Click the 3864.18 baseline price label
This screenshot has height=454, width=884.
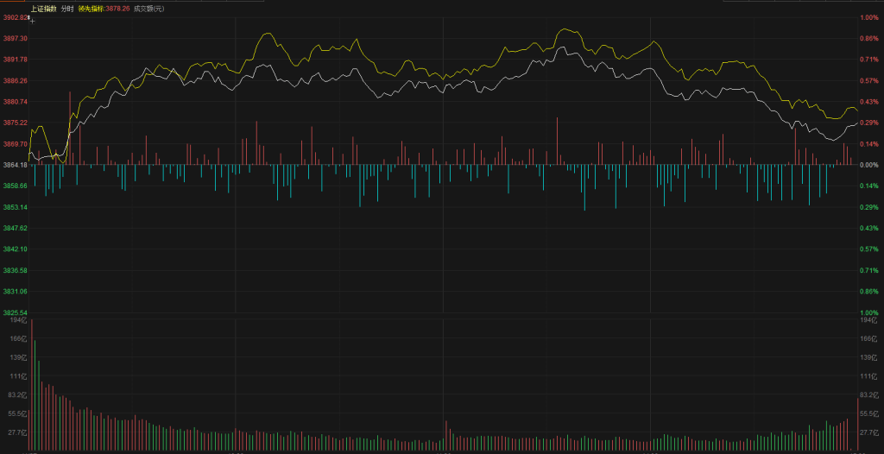coord(15,165)
